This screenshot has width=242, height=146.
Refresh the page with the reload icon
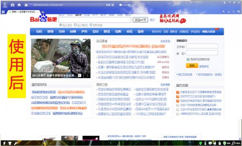pyautogui.click(x=113, y=5)
